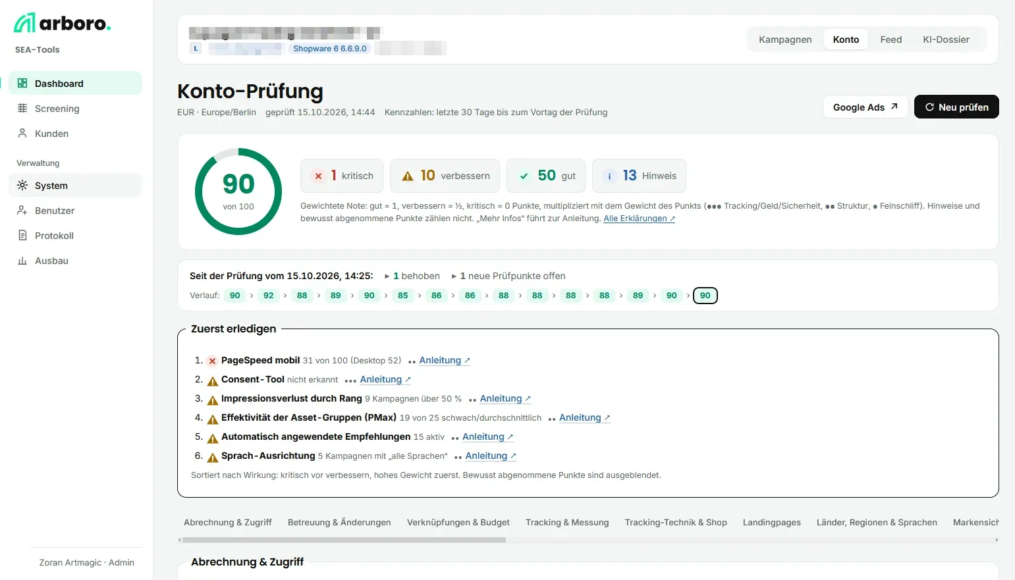
Task: Switch to the Kampagnen tab
Action: [x=785, y=40]
